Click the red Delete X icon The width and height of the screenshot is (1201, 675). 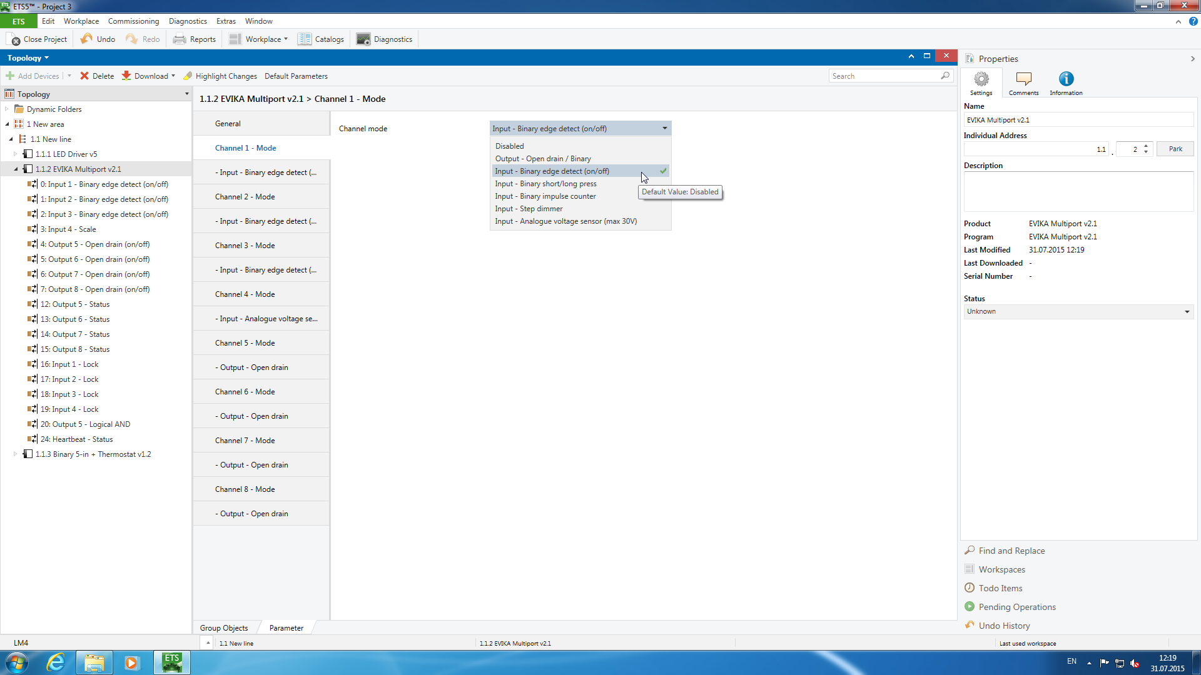pos(84,76)
